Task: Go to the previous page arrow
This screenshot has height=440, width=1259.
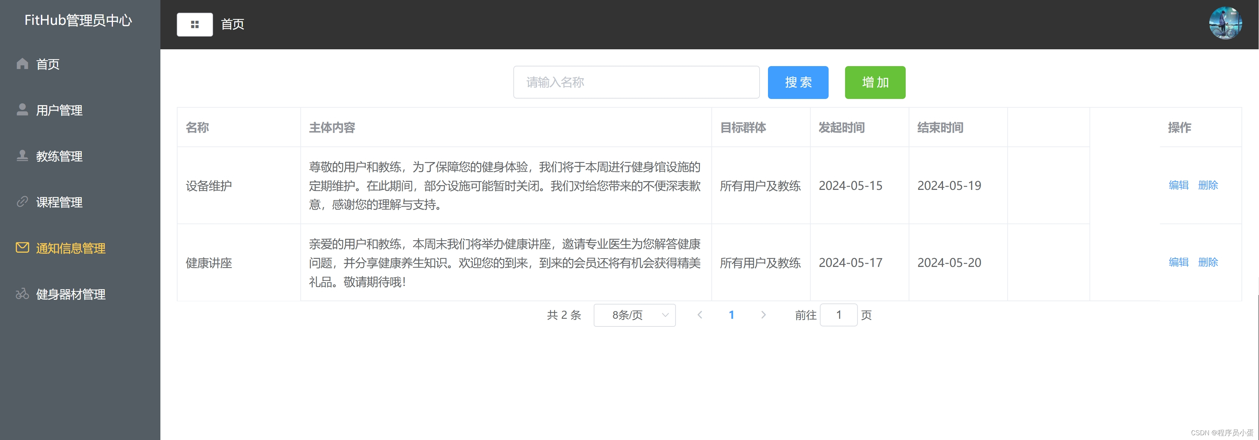Action: click(699, 315)
